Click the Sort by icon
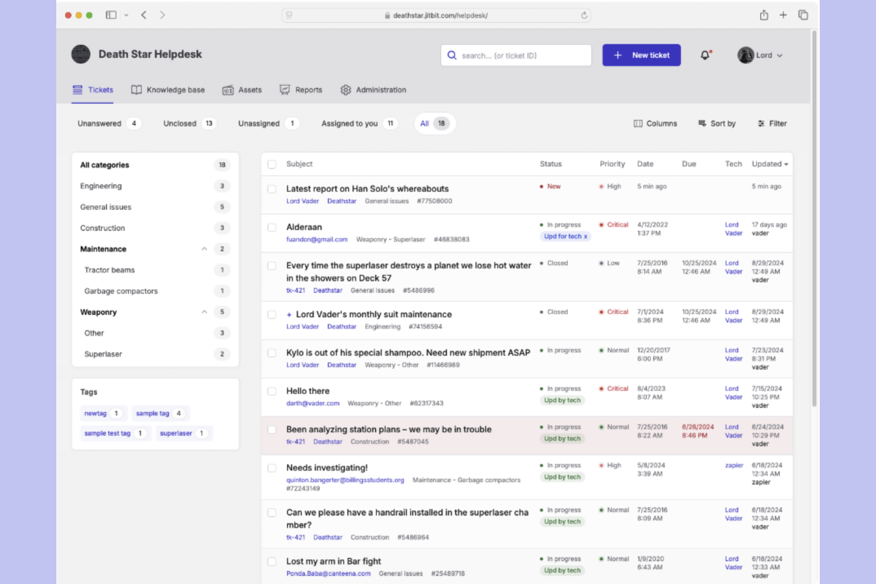Image resolution: width=876 pixels, height=584 pixels. coord(700,123)
